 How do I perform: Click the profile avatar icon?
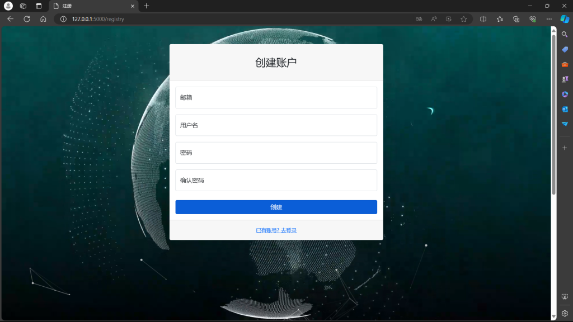coord(8,6)
